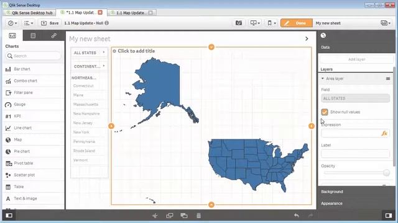Viewport: 398px width, 223px height.
Task: Open Area layer handle menu icon
Action: 388,79
